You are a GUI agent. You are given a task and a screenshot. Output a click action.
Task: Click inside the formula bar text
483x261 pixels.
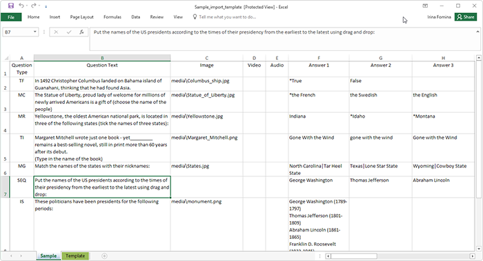234,32
